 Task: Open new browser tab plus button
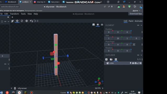tap(108, 2)
